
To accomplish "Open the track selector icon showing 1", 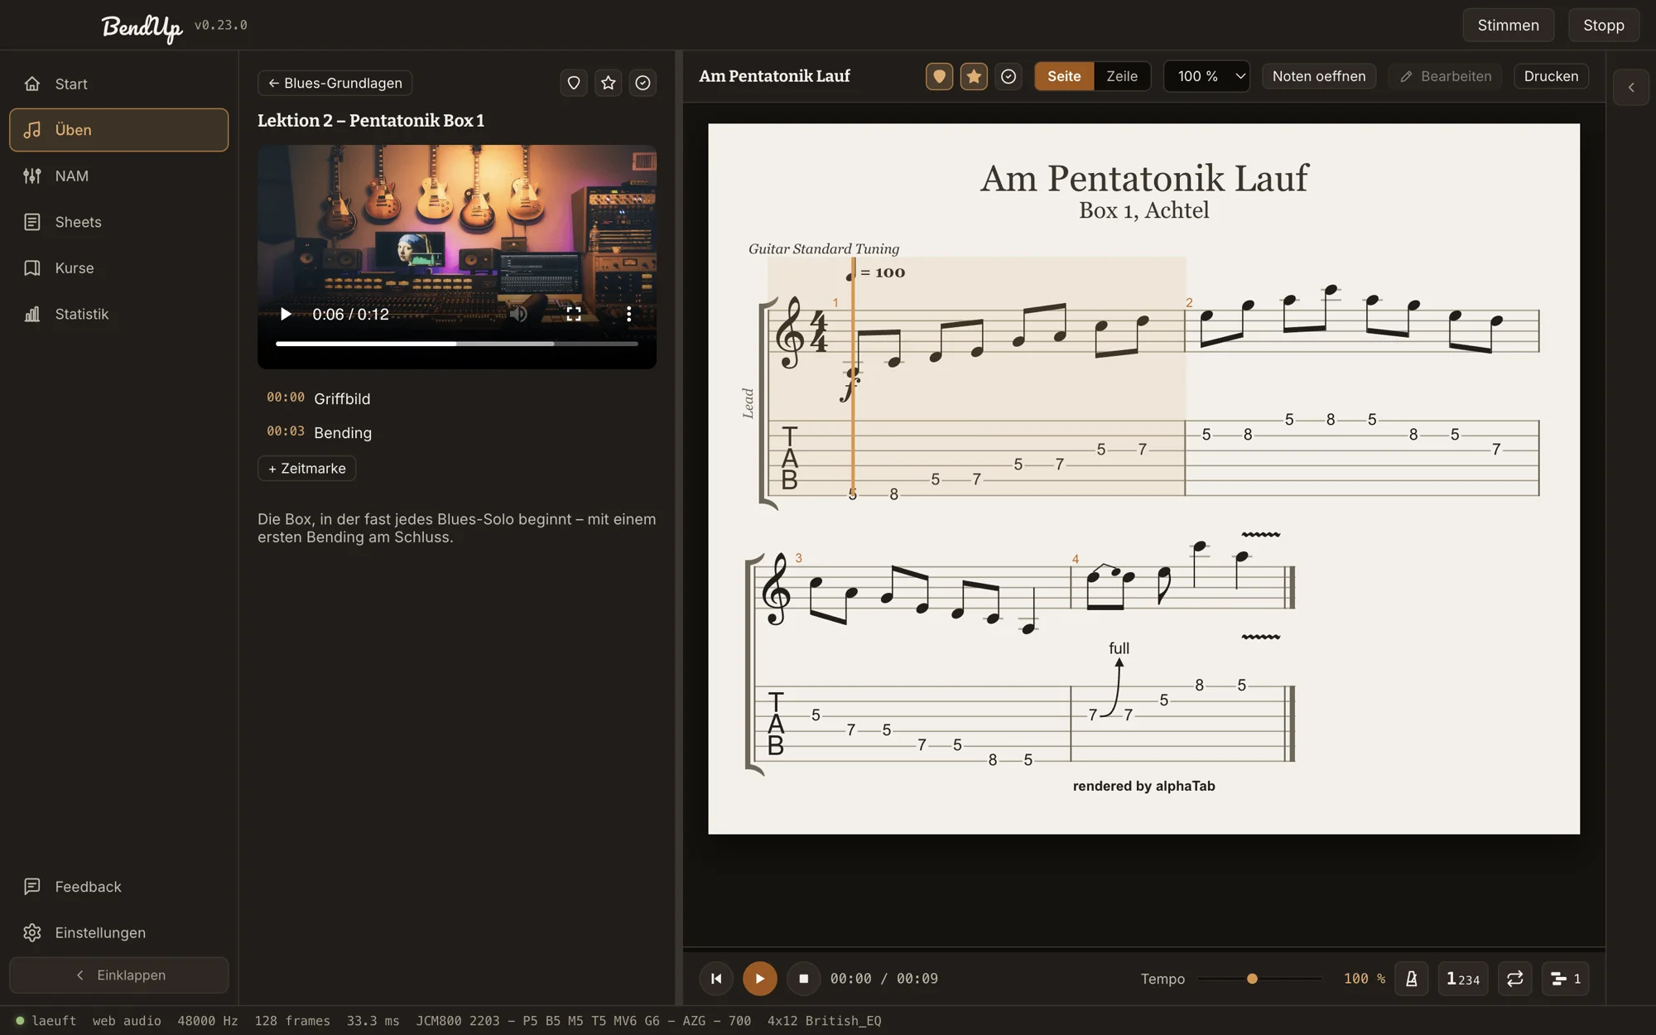I will (x=1566, y=979).
